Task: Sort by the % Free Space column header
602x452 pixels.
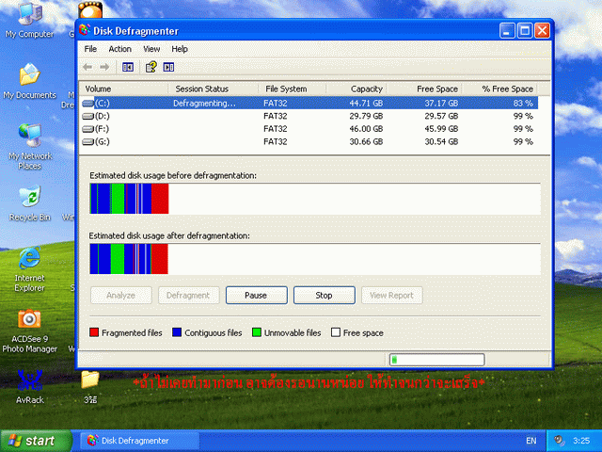Action: 499,89
